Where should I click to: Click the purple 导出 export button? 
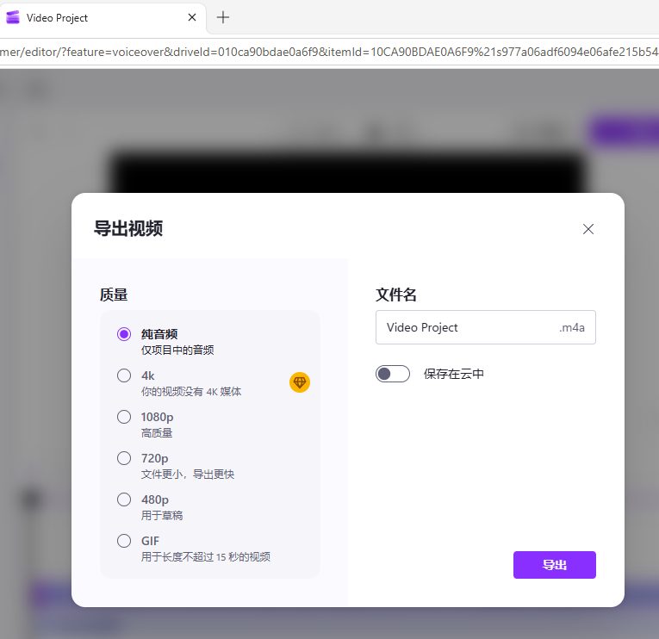[555, 565]
